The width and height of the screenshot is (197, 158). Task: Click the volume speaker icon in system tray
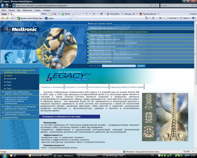point(189,156)
